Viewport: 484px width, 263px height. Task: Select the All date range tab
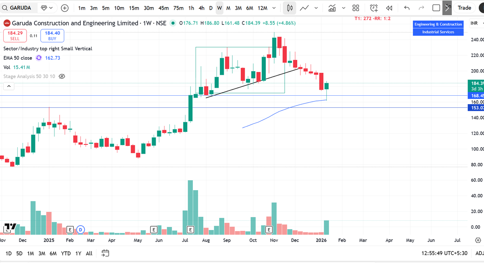(89, 253)
